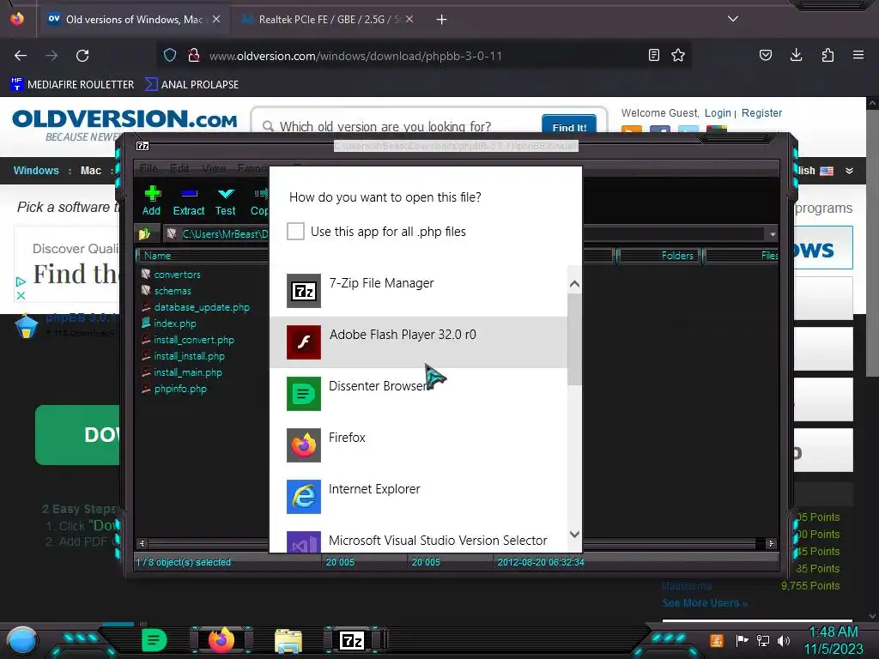
Task: Open the Pocket save icon
Action: point(765,55)
